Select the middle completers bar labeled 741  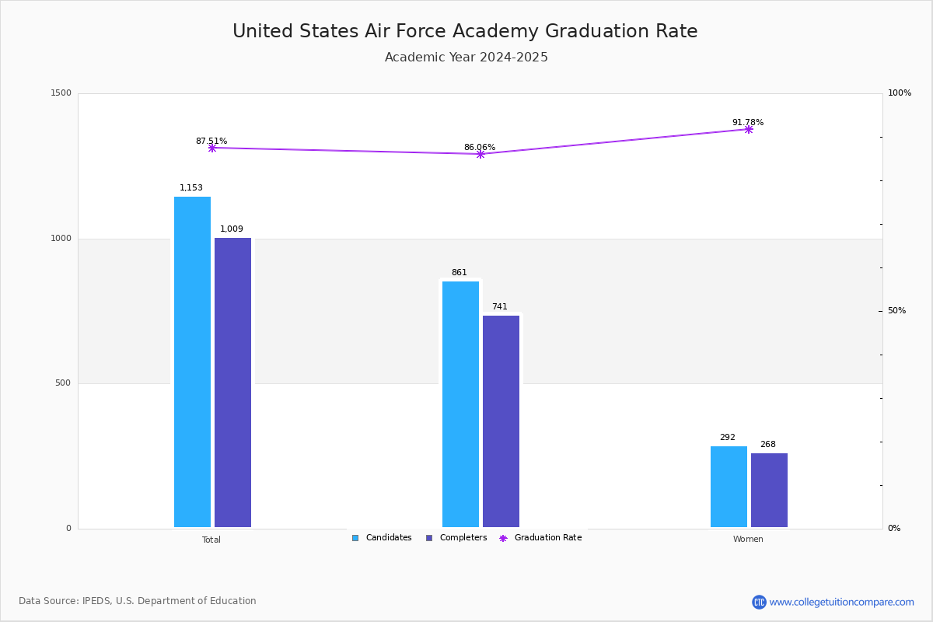tap(501, 421)
